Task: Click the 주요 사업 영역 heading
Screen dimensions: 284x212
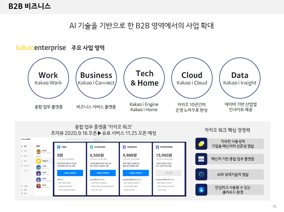Action: pos(88,48)
